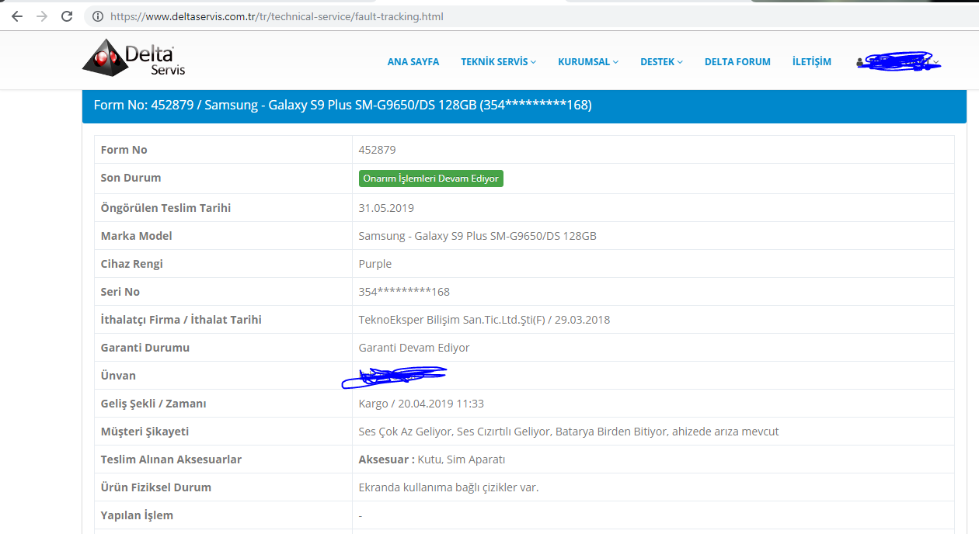This screenshot has height=534, width=979.
Task: Select the Geliş Şekli / Zamanı label
Action: point(154,404)
